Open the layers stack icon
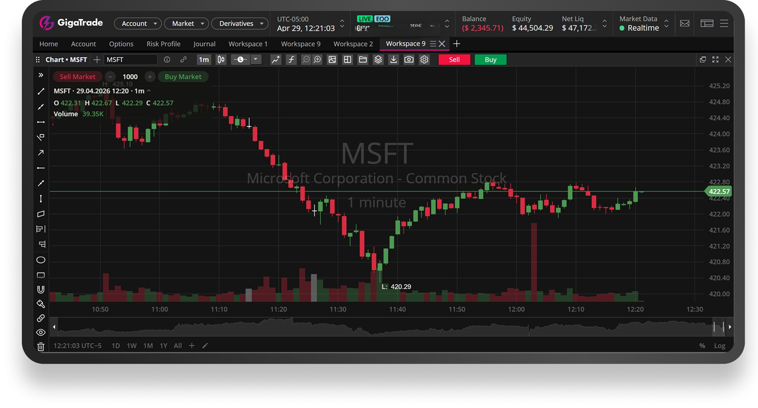758x408 pixels. (378, 60)
